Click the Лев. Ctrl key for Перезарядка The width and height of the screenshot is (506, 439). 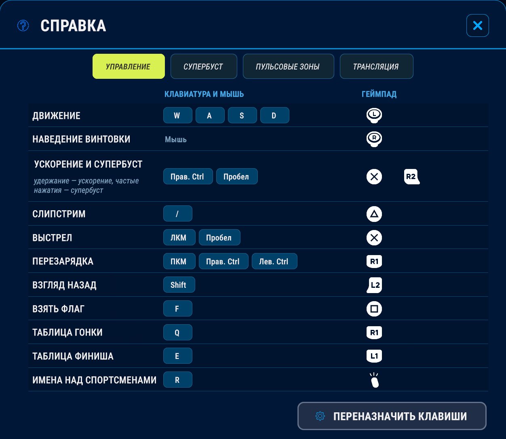click(274, 261)
